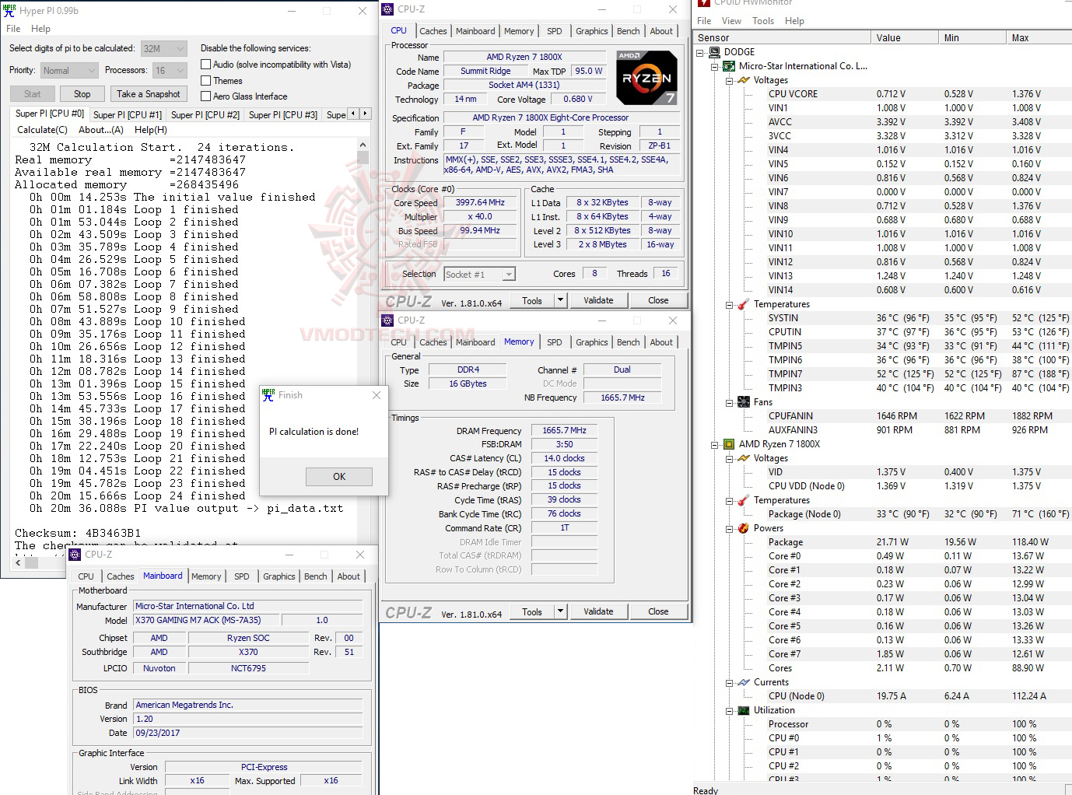
Task: Collapse the Voltages tree under Micro-Star International
Action: click(x=729, y=79)
